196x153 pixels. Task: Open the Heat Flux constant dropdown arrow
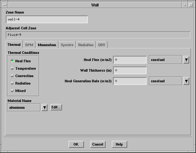[x=186, y=60]
